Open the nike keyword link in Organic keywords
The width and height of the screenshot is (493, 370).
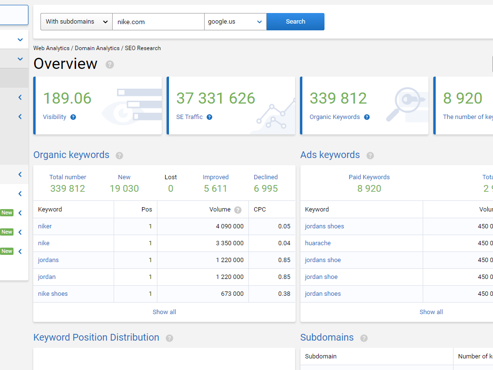(x=44, y=243)
